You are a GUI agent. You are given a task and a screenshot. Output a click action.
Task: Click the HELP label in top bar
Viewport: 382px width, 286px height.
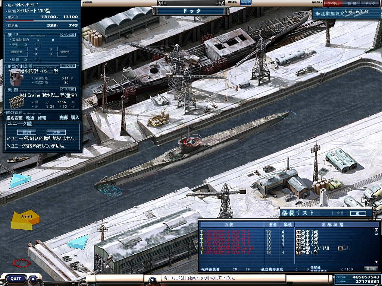(x=232, y=2)
